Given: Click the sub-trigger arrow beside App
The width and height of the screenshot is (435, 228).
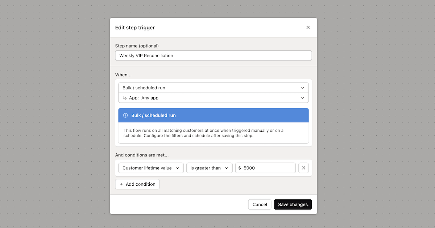Looking at the screenshot, I should tap(125, 98).
